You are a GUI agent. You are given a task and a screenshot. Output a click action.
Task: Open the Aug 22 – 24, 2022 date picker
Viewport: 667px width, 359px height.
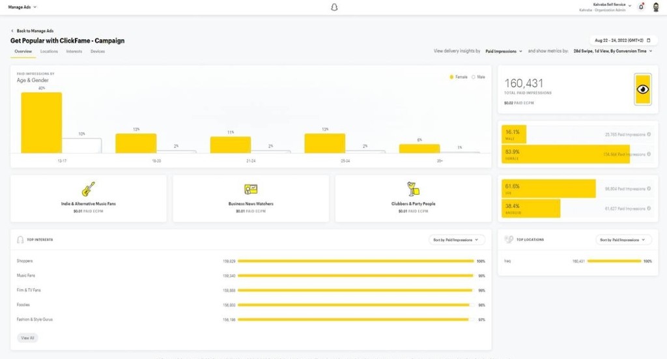pyautogui.click(x=622, y=40)
